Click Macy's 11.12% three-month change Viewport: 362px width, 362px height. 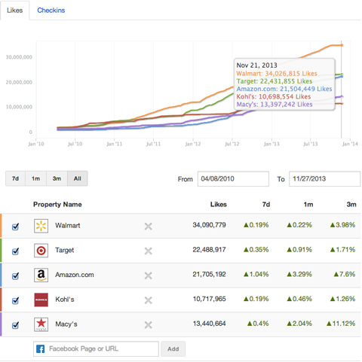[341, 324]
